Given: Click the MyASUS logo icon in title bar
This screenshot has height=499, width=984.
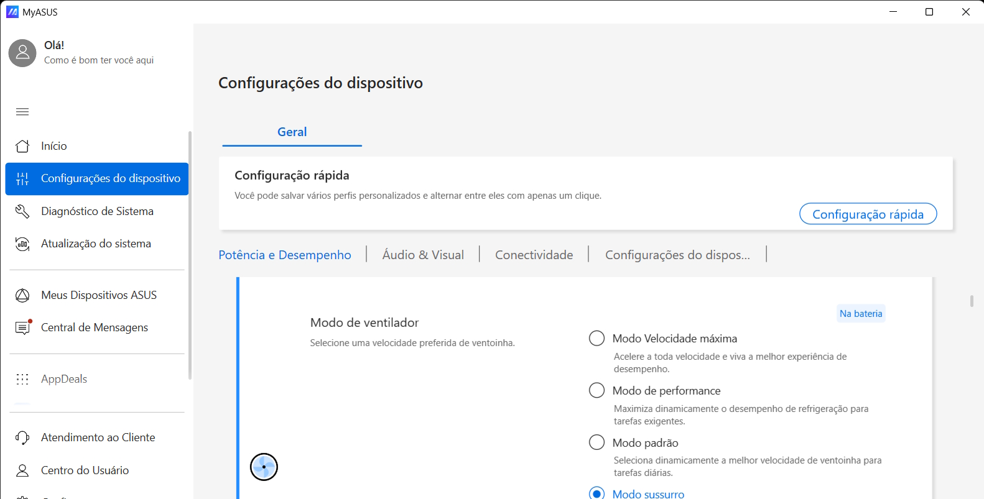Looking at the screenshot, I should (12, 12).
